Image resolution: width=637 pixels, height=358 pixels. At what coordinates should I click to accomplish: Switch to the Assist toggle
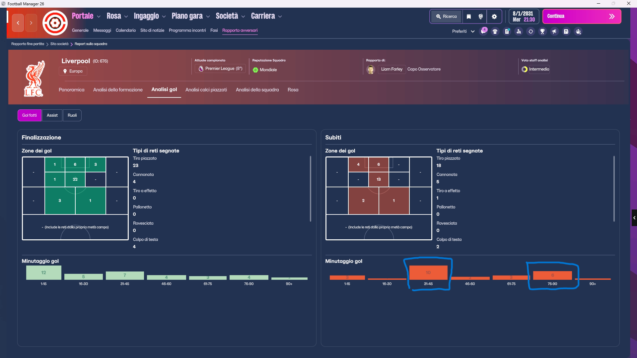coord(52,115)
